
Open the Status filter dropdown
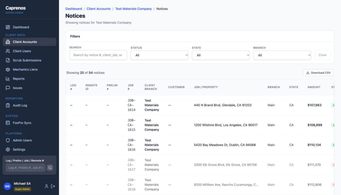click(160, 55)
